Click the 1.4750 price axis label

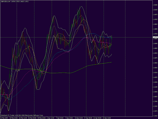(x=155, y=34)
